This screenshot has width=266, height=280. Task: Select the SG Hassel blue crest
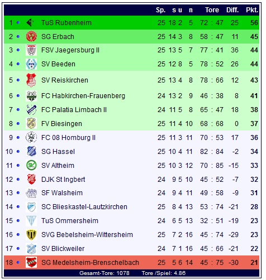coord(31,151)
